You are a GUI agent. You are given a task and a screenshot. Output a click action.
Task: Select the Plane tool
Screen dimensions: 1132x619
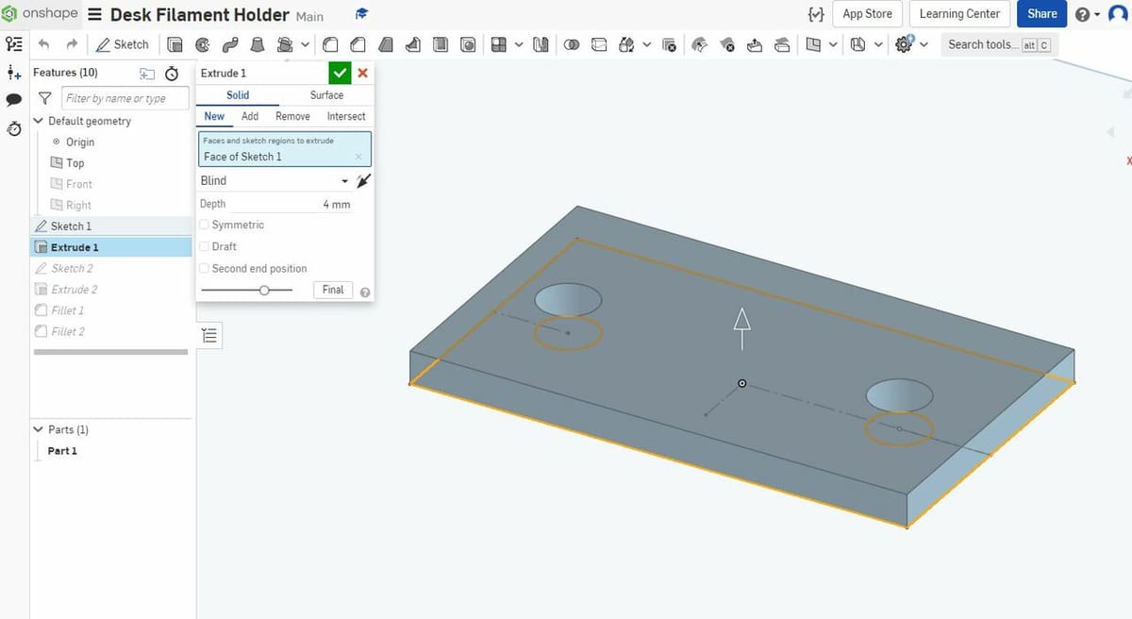(x=814, y=44)
